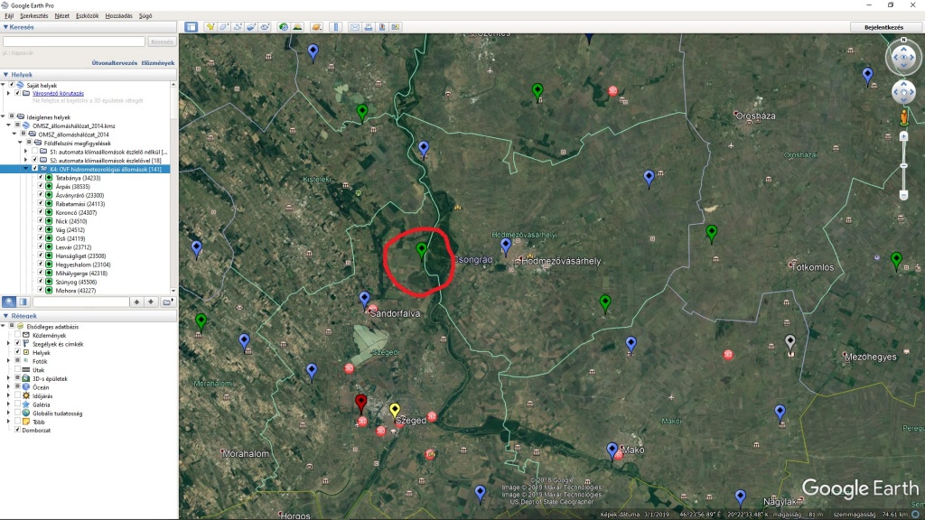The height and width of the screenshot is (520, 925).
Task: Open the Útvonaltervezés link
Action: click(x=114, y=63)
